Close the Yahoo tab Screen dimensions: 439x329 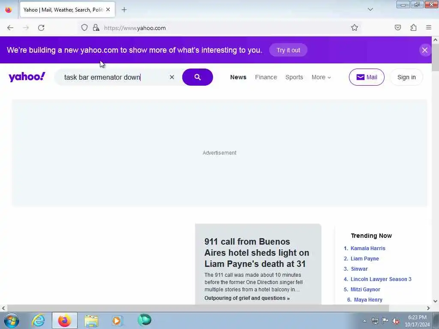tap(108, 10)
